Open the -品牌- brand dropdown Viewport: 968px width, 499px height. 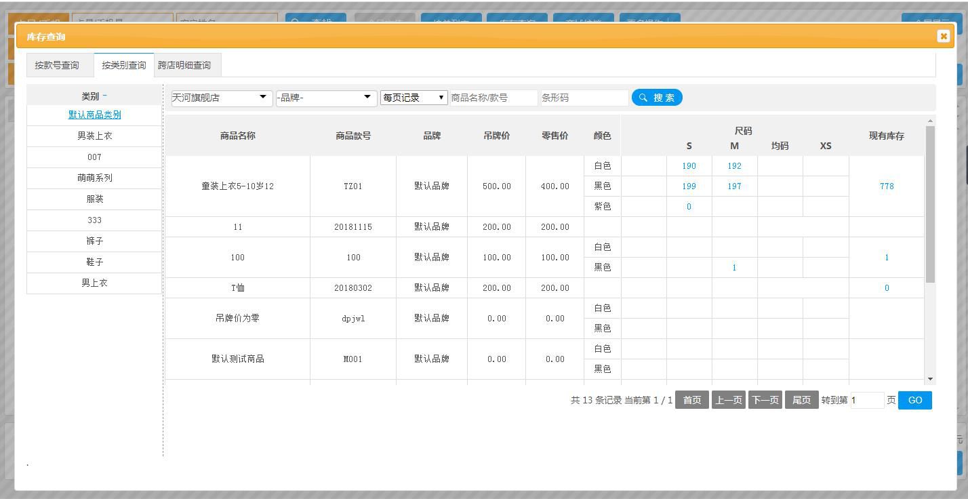tap(325, 98)
